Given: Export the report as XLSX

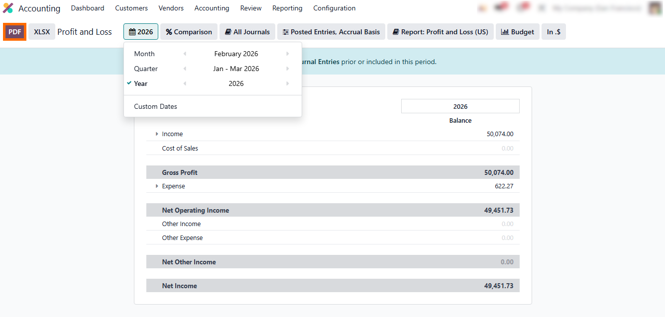Looking at the screenshot, I should pyautogui.click(x=42, y=32).
